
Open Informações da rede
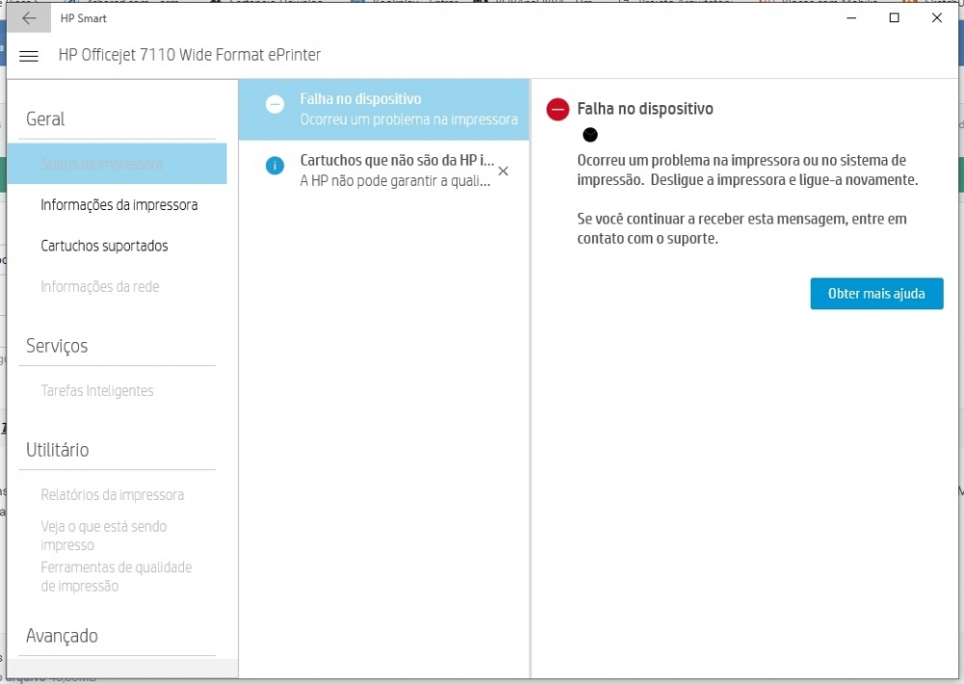click(x=100, y=286)
